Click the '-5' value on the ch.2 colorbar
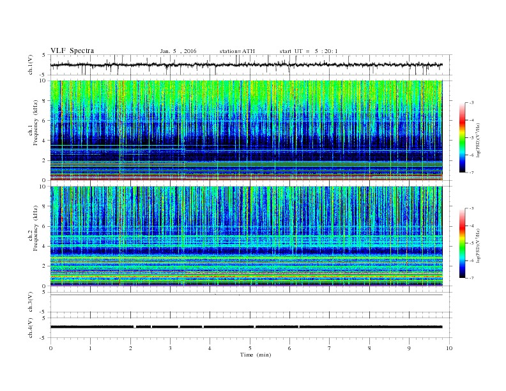This screenshot has height=391, width=506. pyautogui.click(x=471, y=243)
